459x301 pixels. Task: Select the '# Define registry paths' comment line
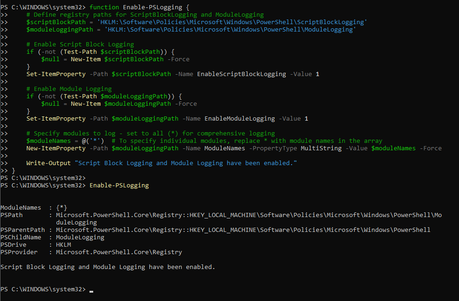click(x=145, y=15)
